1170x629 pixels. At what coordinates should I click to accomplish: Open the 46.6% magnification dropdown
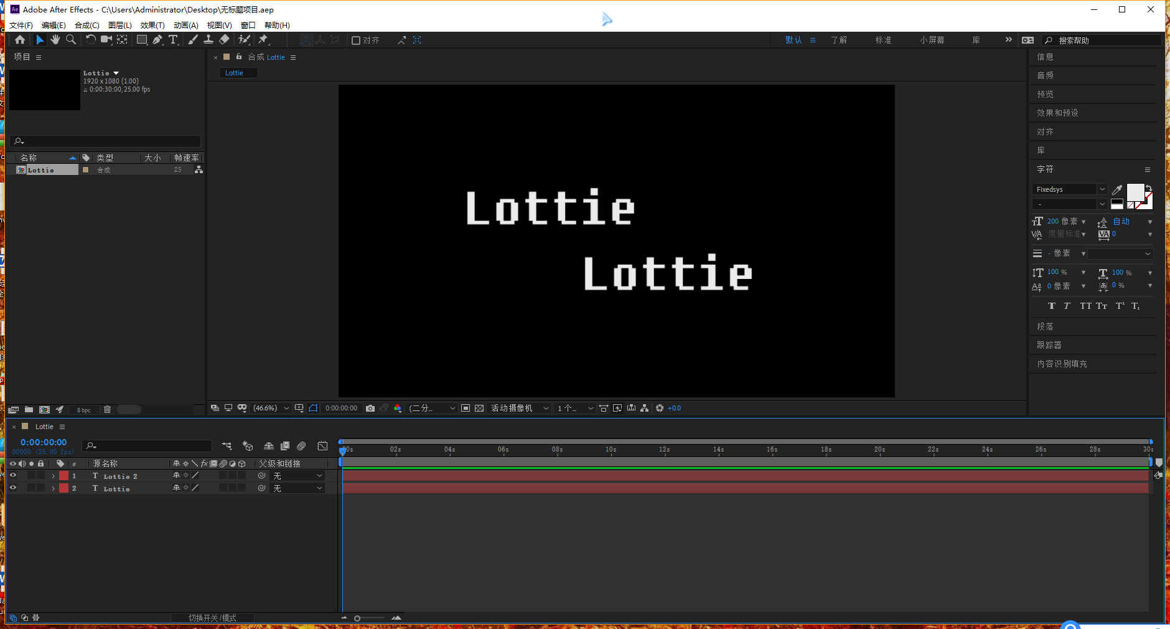pyautogui.click(x=271, y=409)
